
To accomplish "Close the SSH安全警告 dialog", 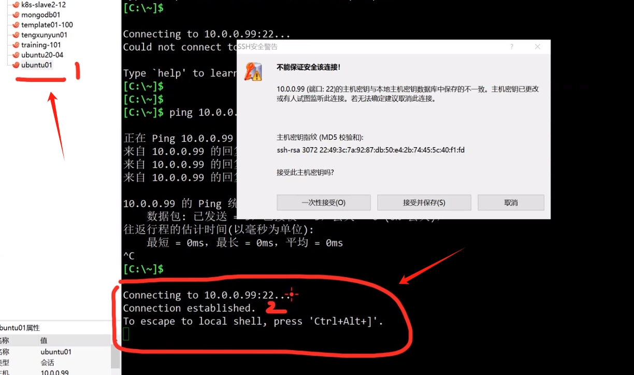I will (x=538, y=47).
